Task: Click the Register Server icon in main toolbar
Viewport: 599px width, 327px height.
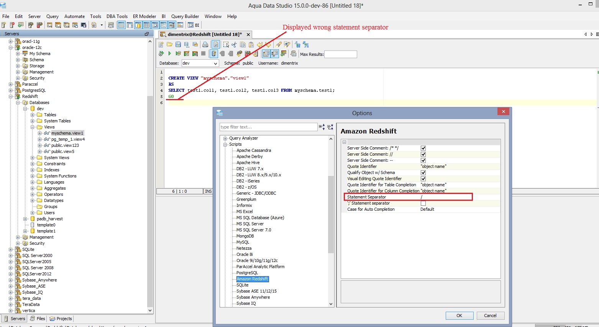Action: [3, 25]
